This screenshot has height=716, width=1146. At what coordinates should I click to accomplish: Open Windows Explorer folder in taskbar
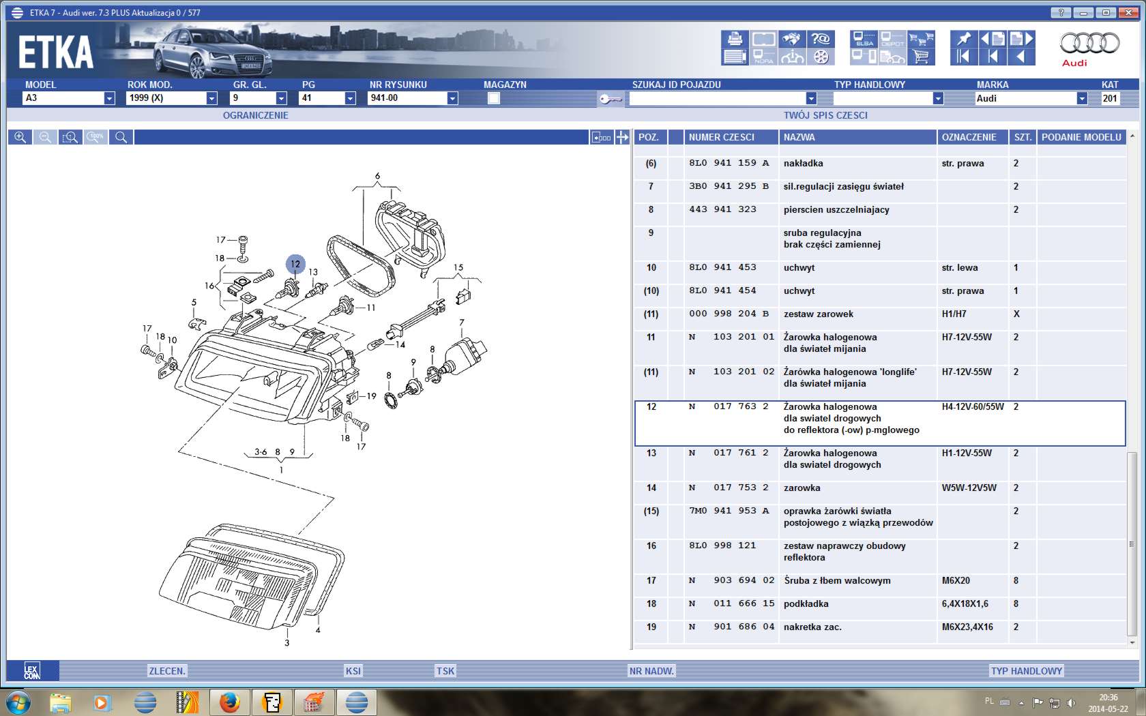[61, 702]
